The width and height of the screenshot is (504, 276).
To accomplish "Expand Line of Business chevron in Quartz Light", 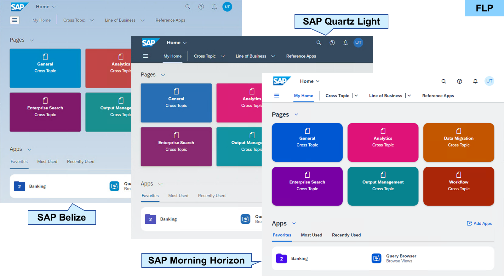I will [x=273, y=56].
